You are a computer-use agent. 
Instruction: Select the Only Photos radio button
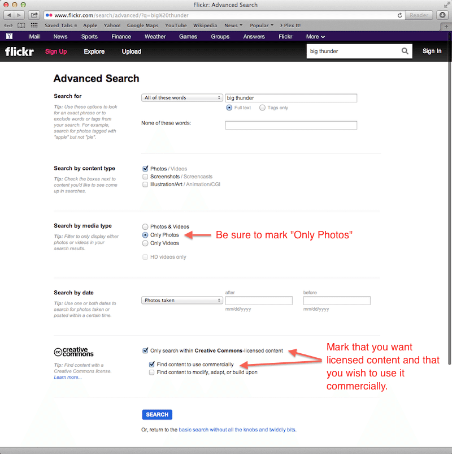(x=145, y=235)
